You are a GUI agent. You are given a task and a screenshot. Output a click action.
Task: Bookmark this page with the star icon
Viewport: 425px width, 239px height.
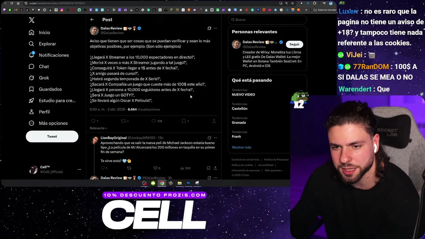click(292, 3)
